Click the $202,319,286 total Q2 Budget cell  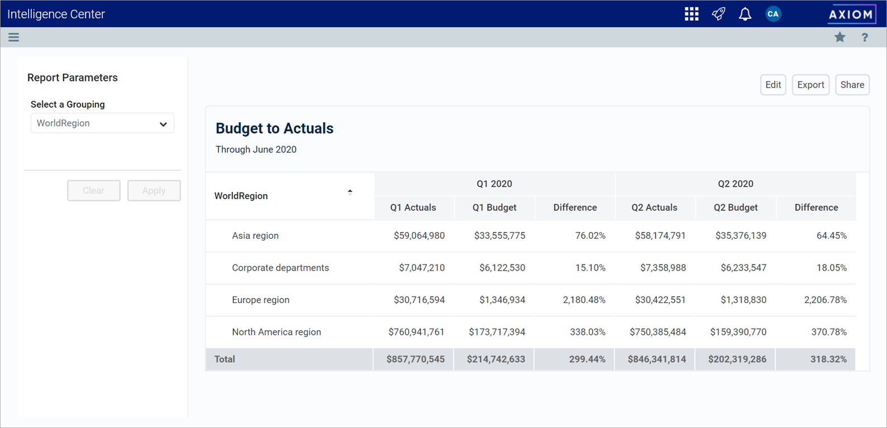737,359
